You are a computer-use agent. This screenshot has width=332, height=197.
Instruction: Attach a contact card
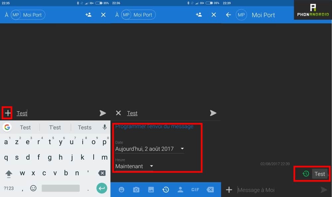pyautogui.click(x=180, y=189)
